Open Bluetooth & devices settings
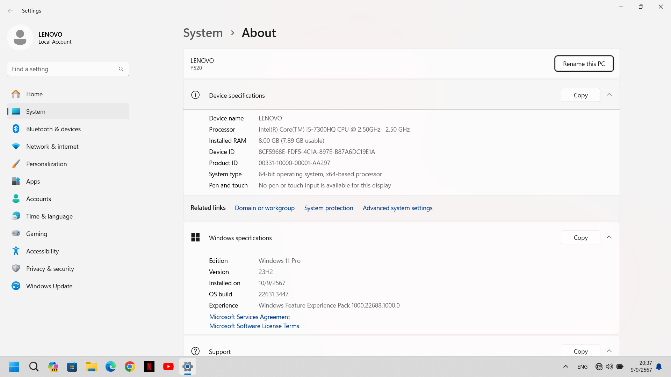Viewport: 671px width, 377px height. tap(68, 129)
